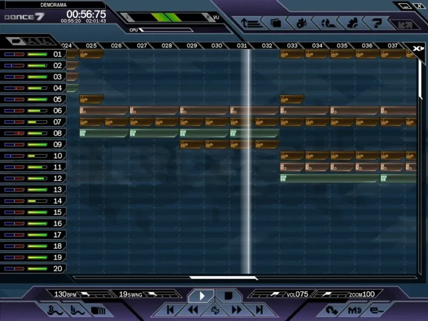The image size is (428, 321).
Task: Click the speaker-with-wave icon at bottom left
Action: pyautogui.click(x=55, y=310)
